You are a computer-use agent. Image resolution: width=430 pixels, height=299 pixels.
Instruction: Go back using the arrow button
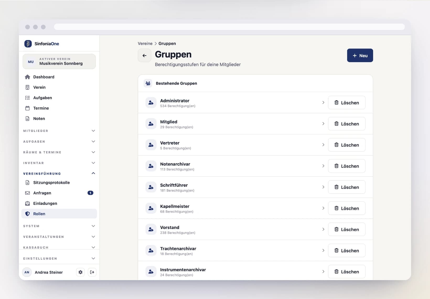coord(144,56)
